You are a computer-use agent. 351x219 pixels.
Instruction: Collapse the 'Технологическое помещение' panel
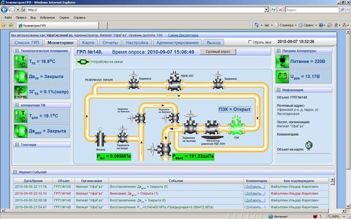pyautogui.click(x=17, y=51)
